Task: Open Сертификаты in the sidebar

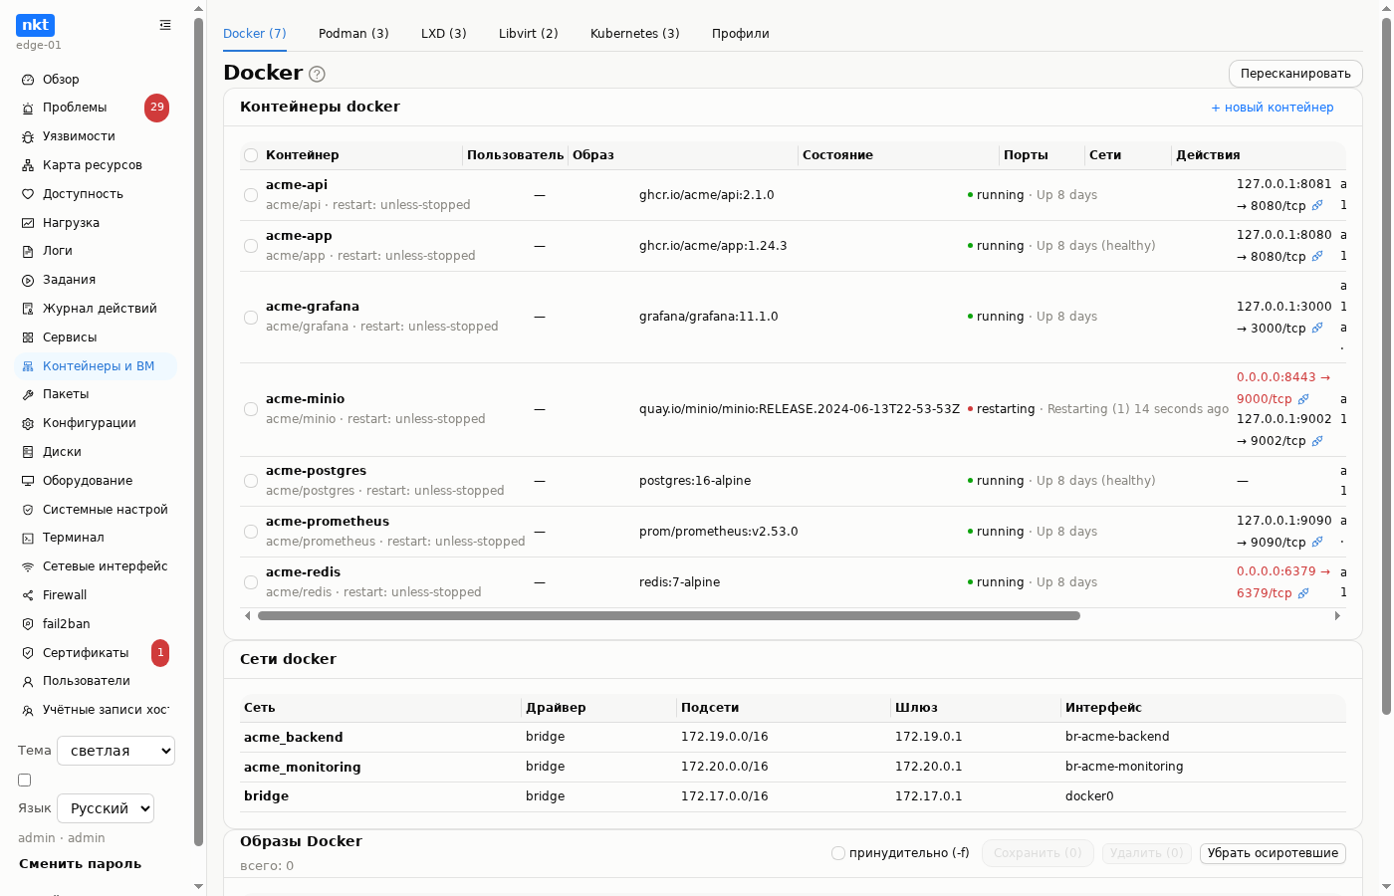Action: (86, 653)
